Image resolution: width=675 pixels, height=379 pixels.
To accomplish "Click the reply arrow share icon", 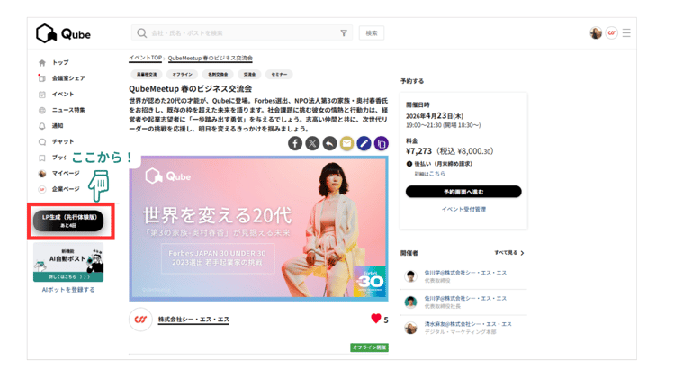I will point(329,143).
